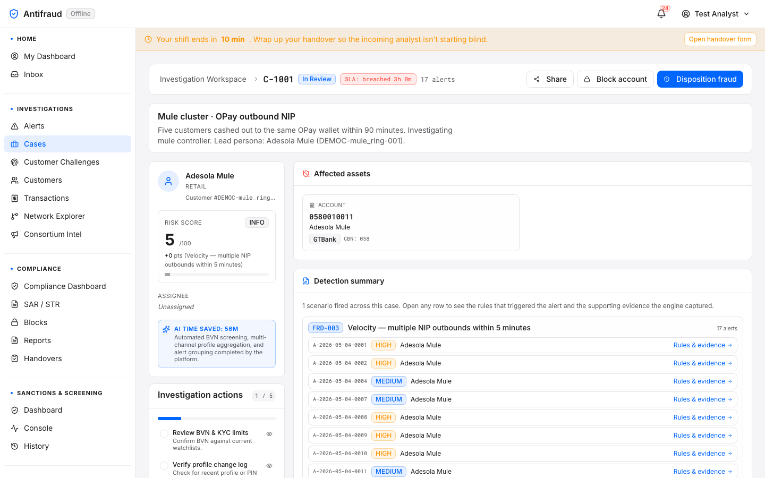Open Rules & evidence for alert A-2026-05-04-0001
The width and height of the screenshot is (765, 478).
(x=703, y=345)
